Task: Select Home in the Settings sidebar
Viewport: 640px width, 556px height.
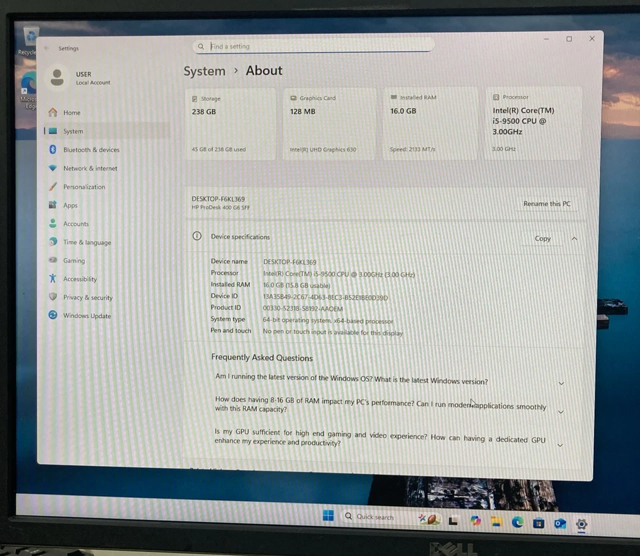Action: click(x=71, y=113)
